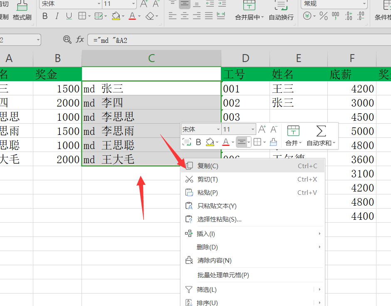Toggle left text alignment

[172, 16]
